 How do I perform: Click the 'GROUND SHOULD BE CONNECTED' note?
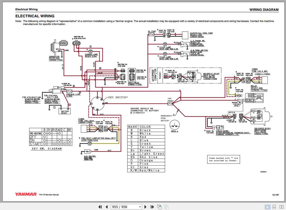coord(144,110)
